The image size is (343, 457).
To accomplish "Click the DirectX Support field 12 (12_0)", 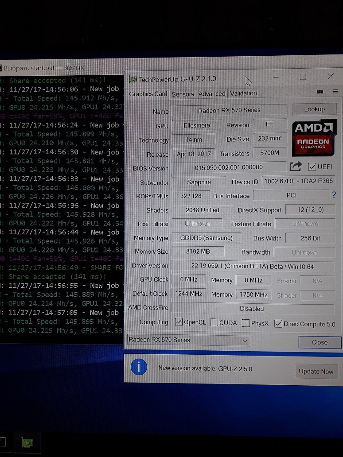I will coord(310,209).
